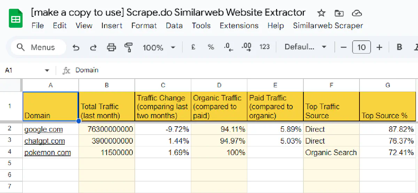Increase font size with plus button
Screen dimensions: 418x193
380,47
